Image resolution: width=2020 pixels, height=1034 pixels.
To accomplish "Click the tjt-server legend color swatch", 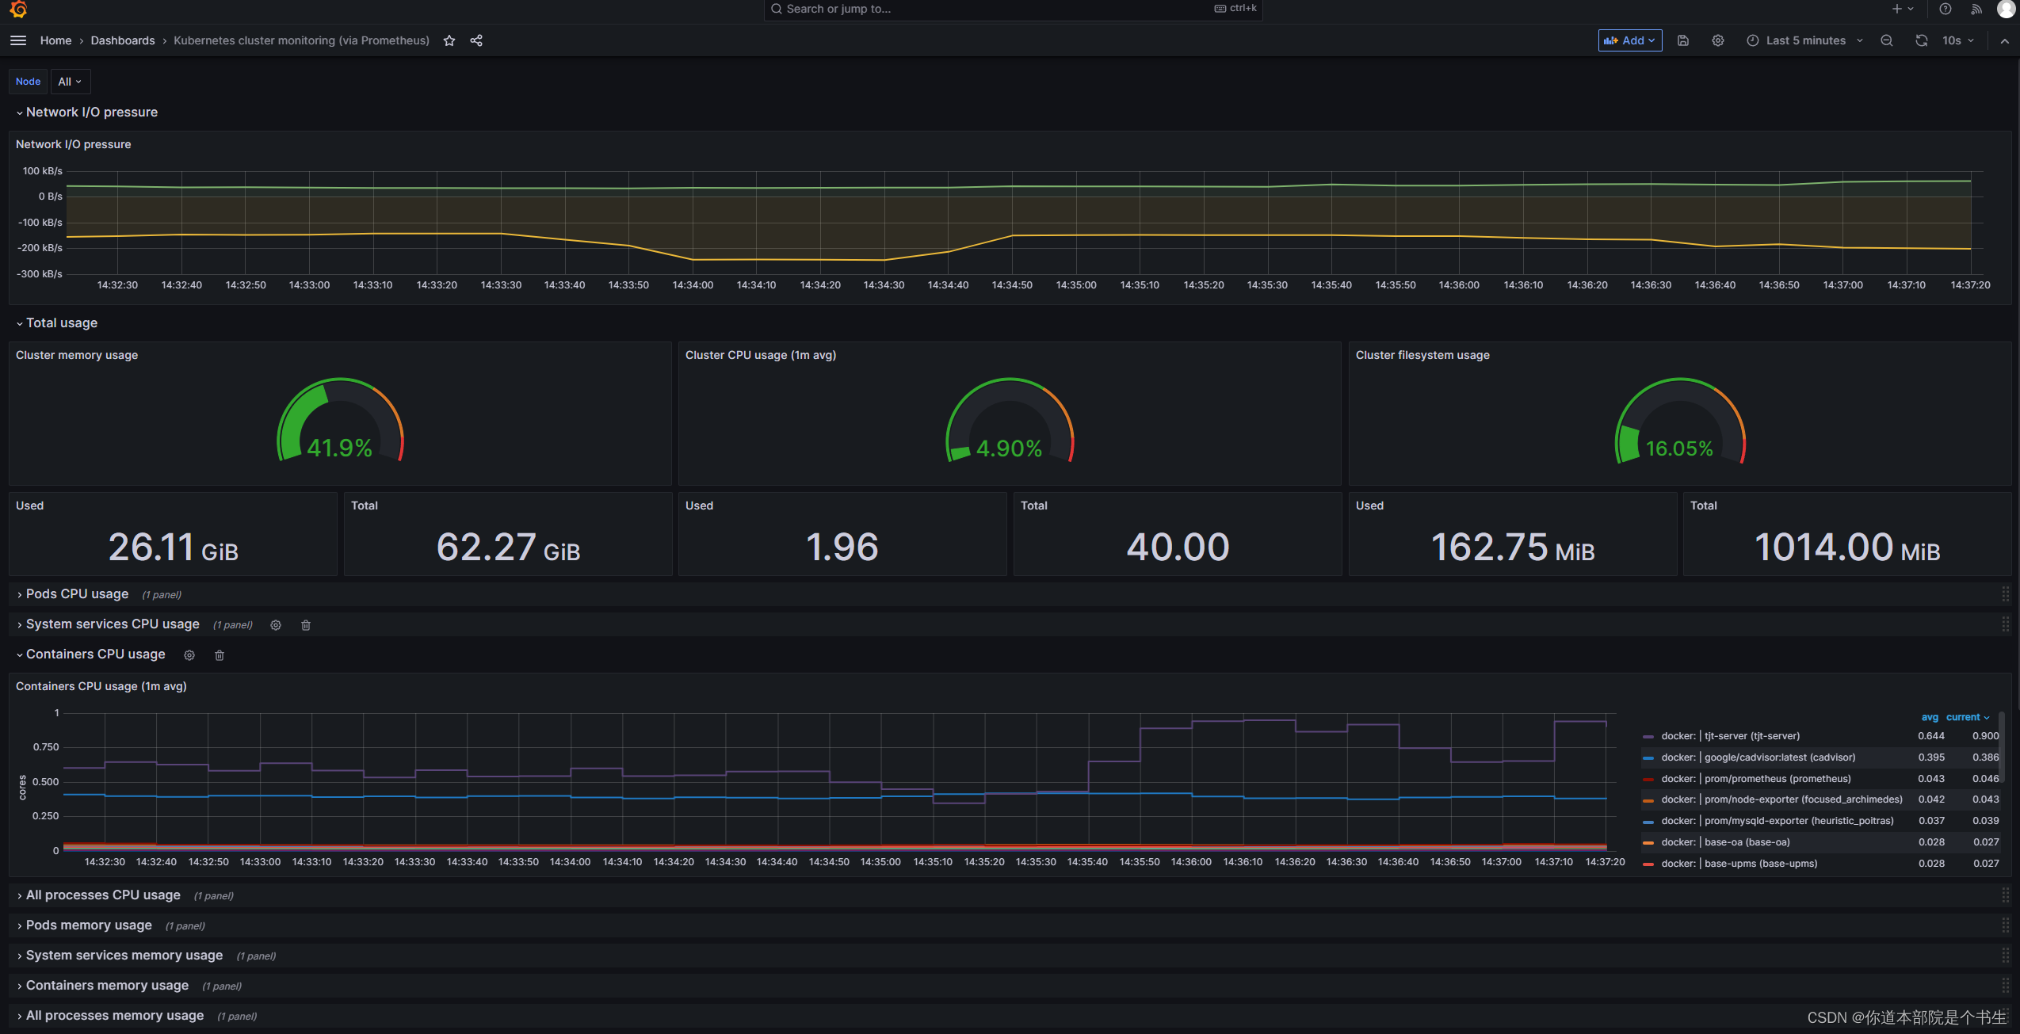I will click(x=1648, y=737).
